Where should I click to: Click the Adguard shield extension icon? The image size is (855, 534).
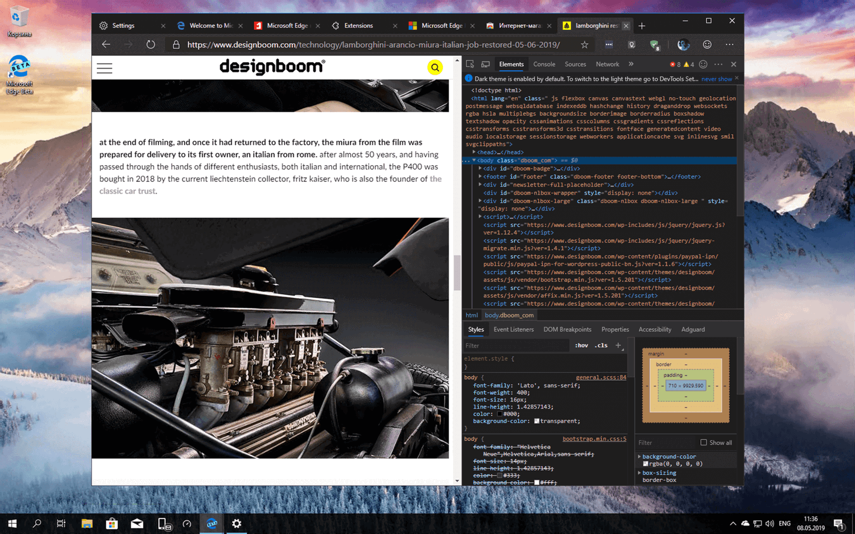pos(654,44)
